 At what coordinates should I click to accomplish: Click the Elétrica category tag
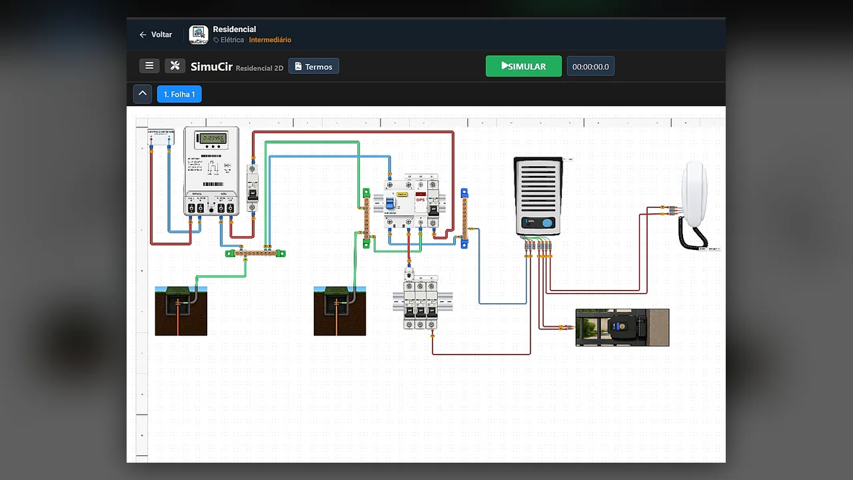229,40
